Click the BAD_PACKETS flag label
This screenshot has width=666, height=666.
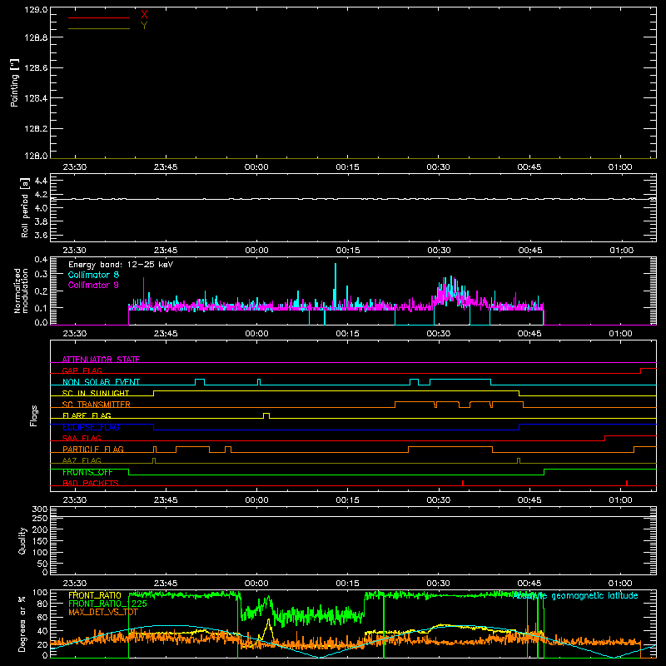(x=91, y=483)
